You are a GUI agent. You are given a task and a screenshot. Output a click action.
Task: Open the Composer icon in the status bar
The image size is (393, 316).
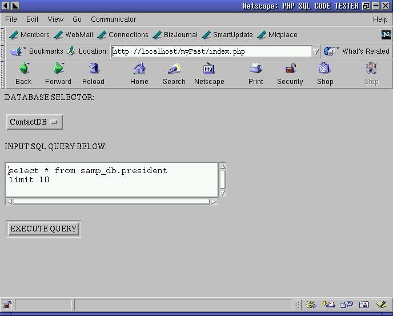coord(381,305)
